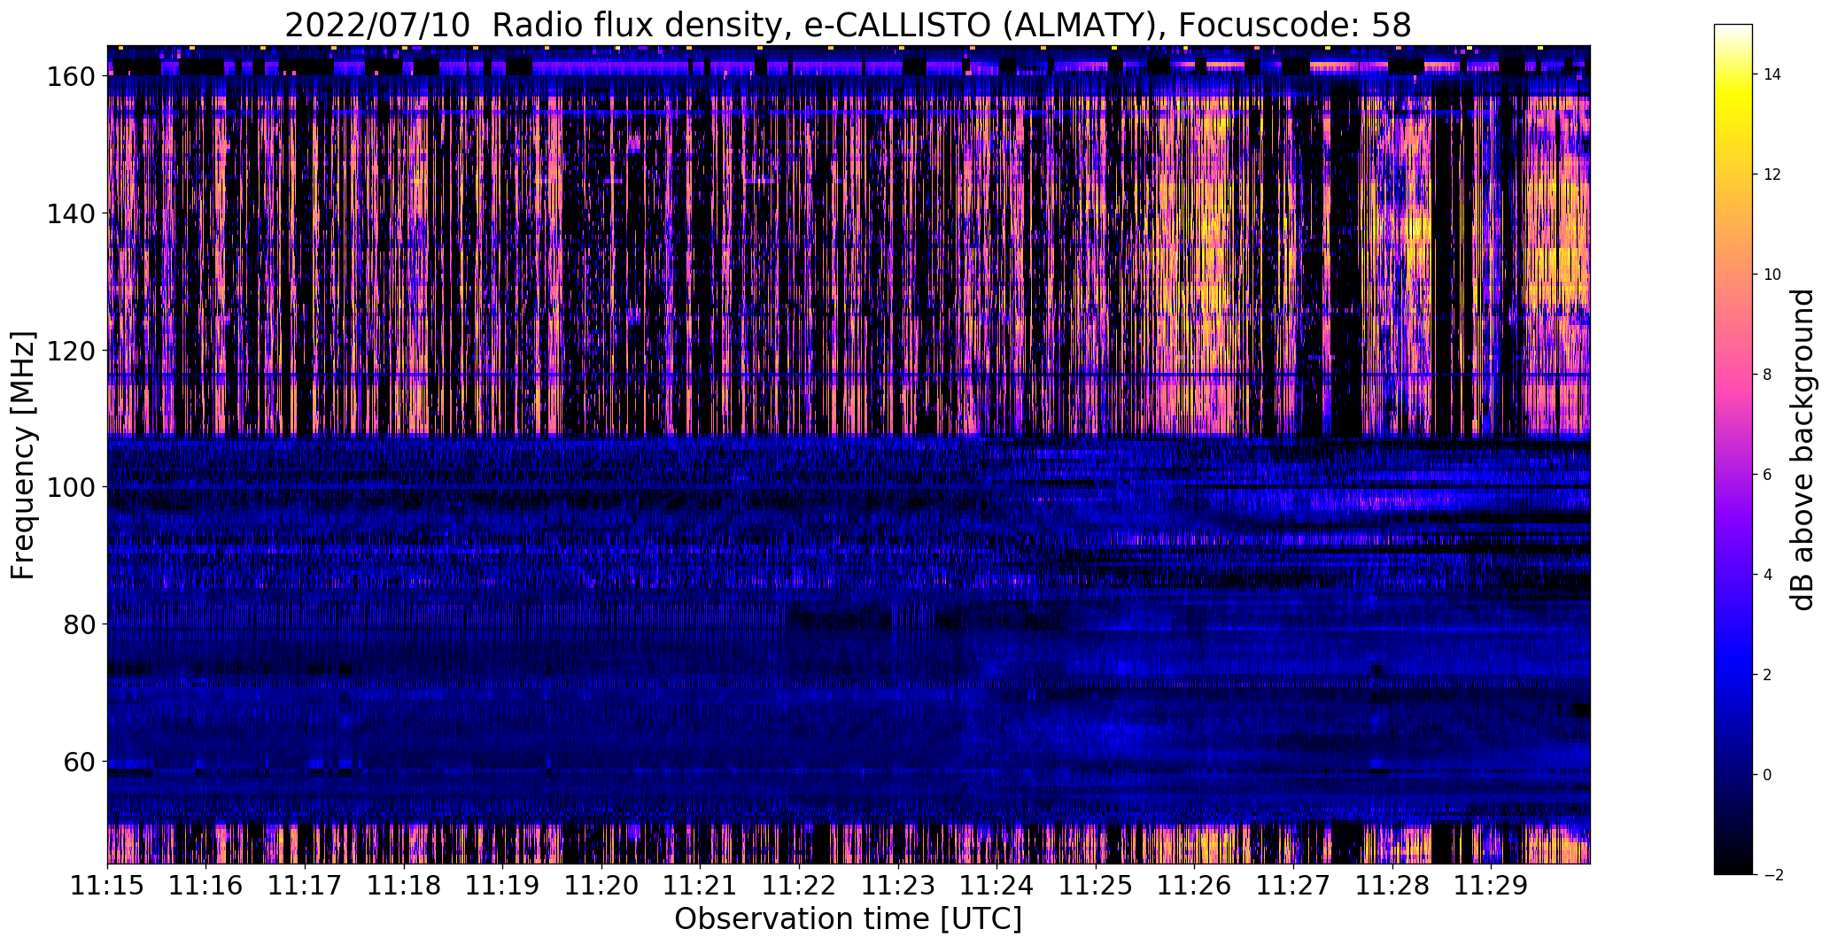This screenshot has height=945, width=1830.
Task: Click the 11:29 time tick label
Action: 1491,886
